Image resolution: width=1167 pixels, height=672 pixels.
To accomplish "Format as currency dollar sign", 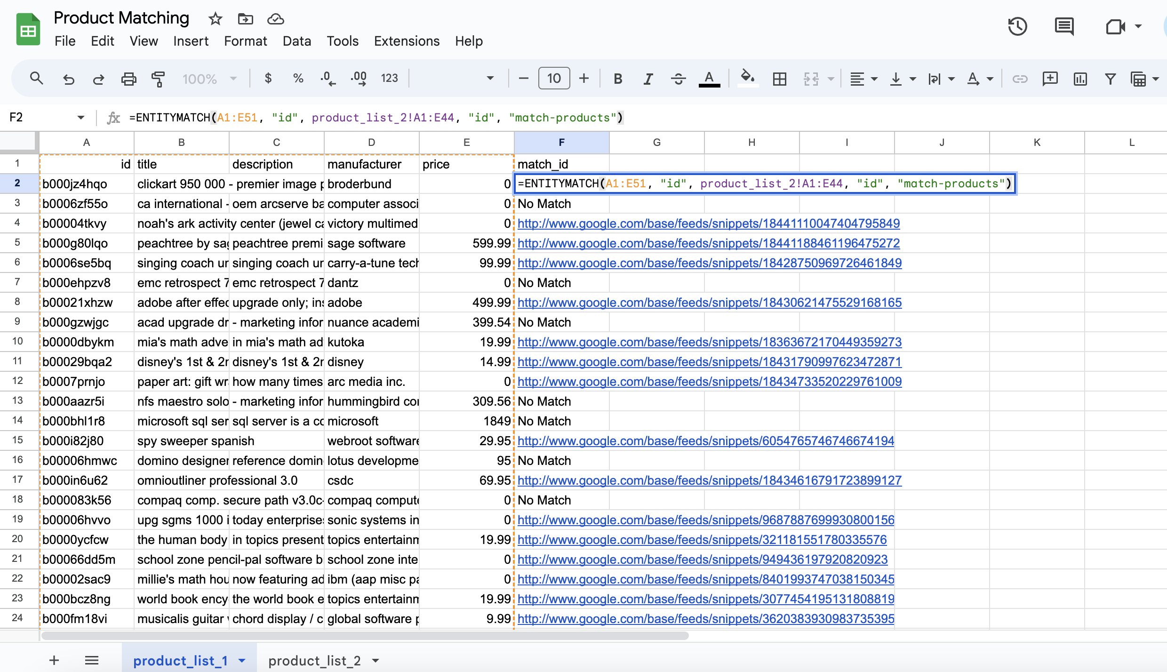I will click(268, 78).
